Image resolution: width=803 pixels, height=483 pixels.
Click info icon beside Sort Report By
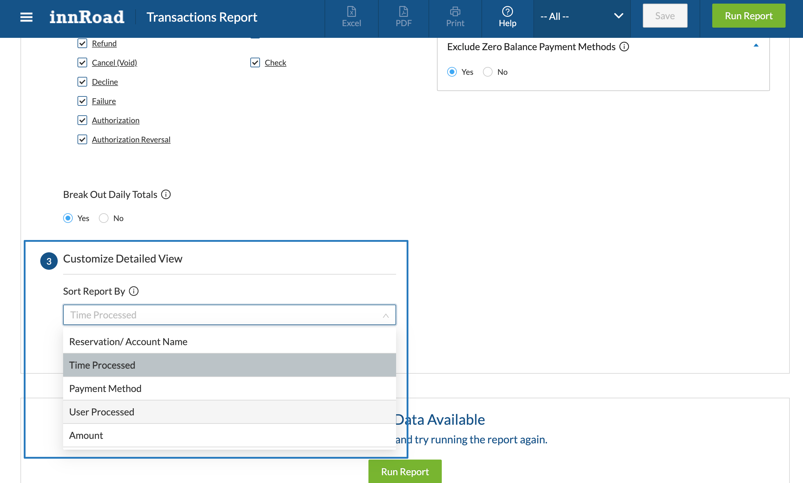133,291
